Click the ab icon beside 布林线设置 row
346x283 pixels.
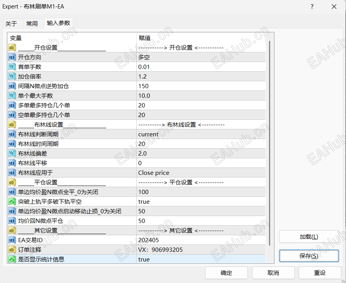[12, 124]
